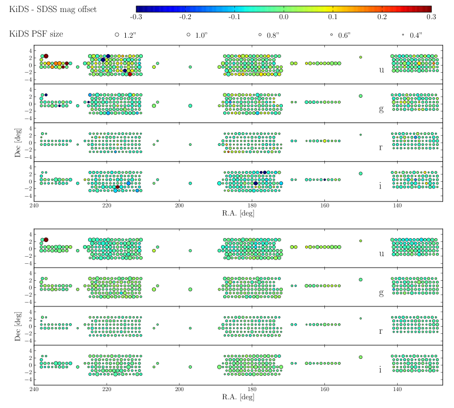Click the "KiDS PSF size" legend label

click(36, 34)
